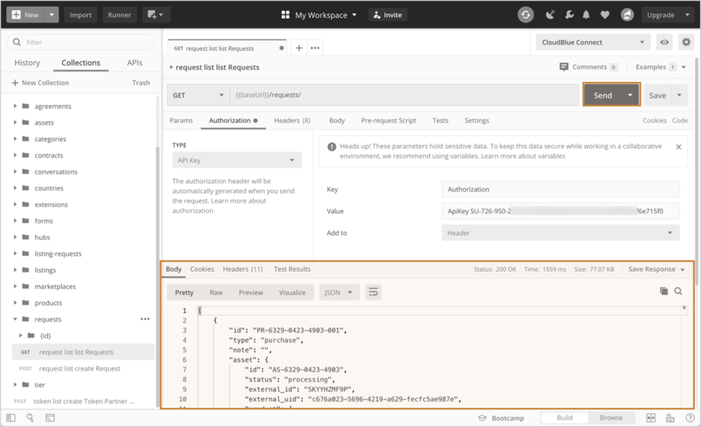
Task: Open the Save Response dropdown
Action: click(x=657, y=270)
